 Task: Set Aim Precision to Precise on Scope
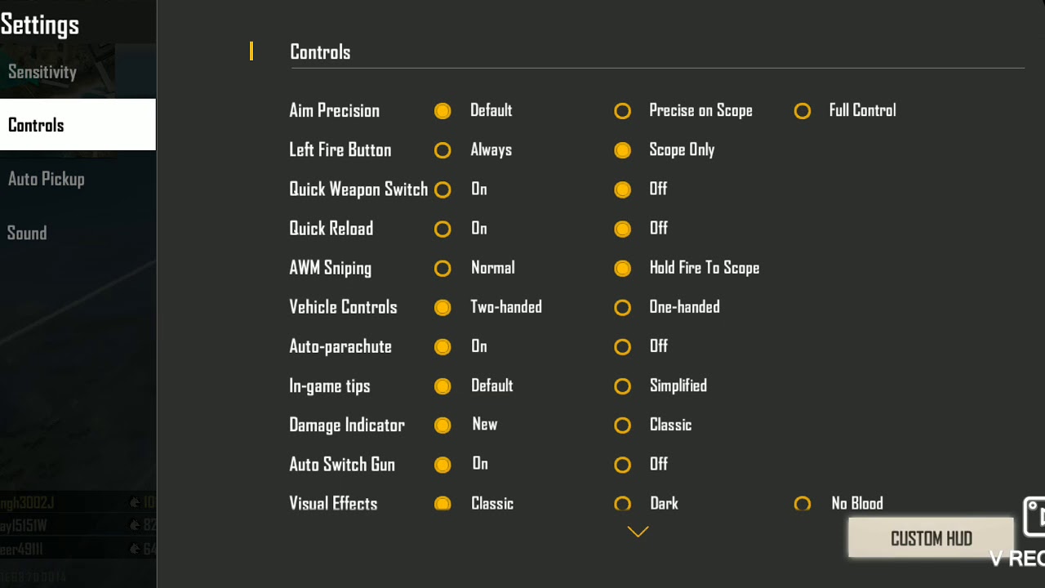pyautogui.click(x=623, y=111)
